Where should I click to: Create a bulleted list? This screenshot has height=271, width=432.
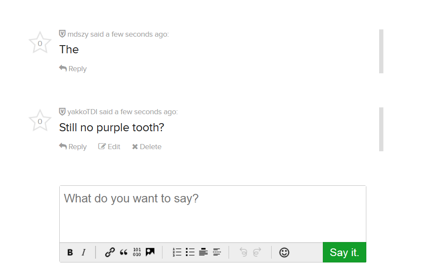(x=190, y=252)
